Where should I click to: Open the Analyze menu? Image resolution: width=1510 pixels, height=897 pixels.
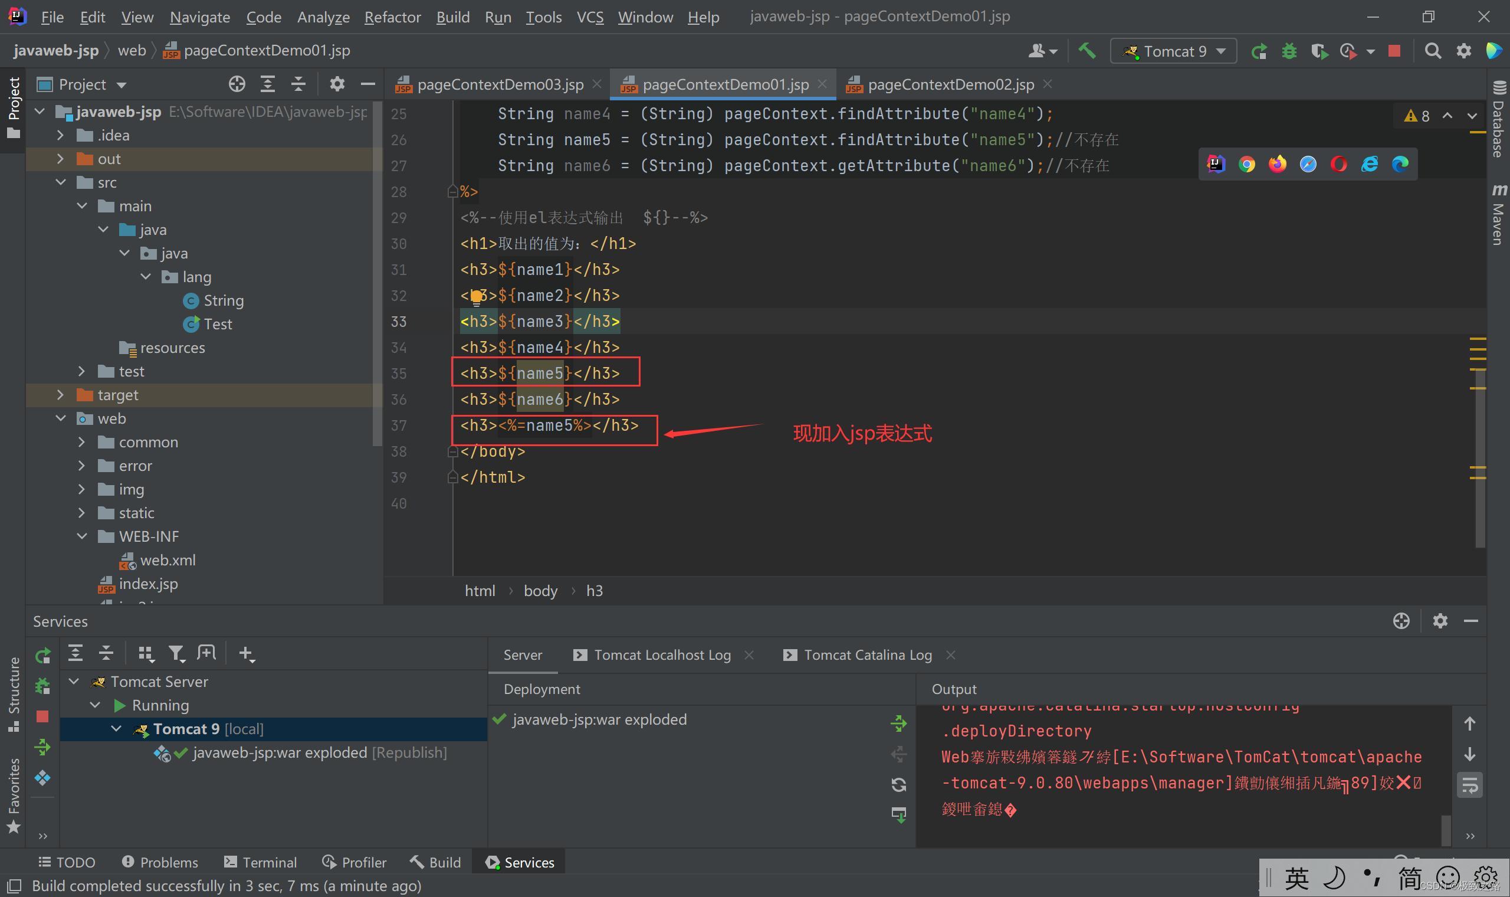pos(323,17)
